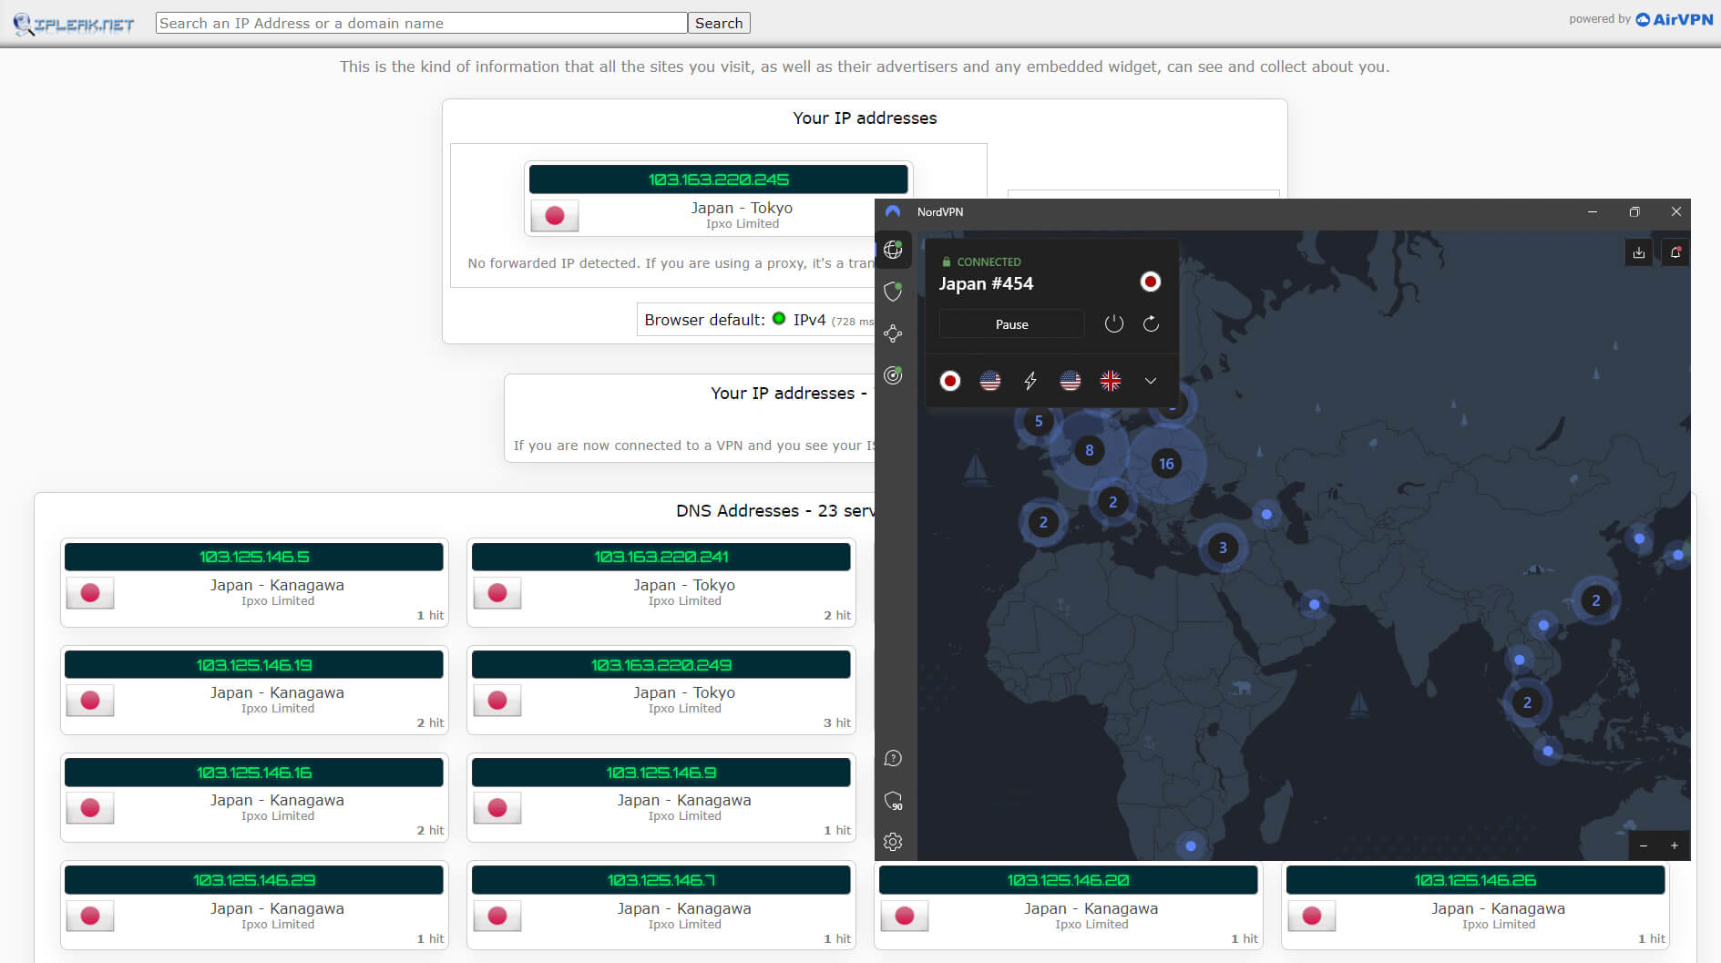The image size is (1721, 963).
Task: Click DNS address 103.125.146.29
Action: [x=254, y=880]
